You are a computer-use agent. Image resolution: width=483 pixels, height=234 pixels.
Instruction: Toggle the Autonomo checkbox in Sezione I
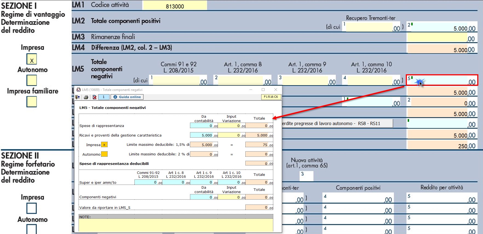pos(32,80)
